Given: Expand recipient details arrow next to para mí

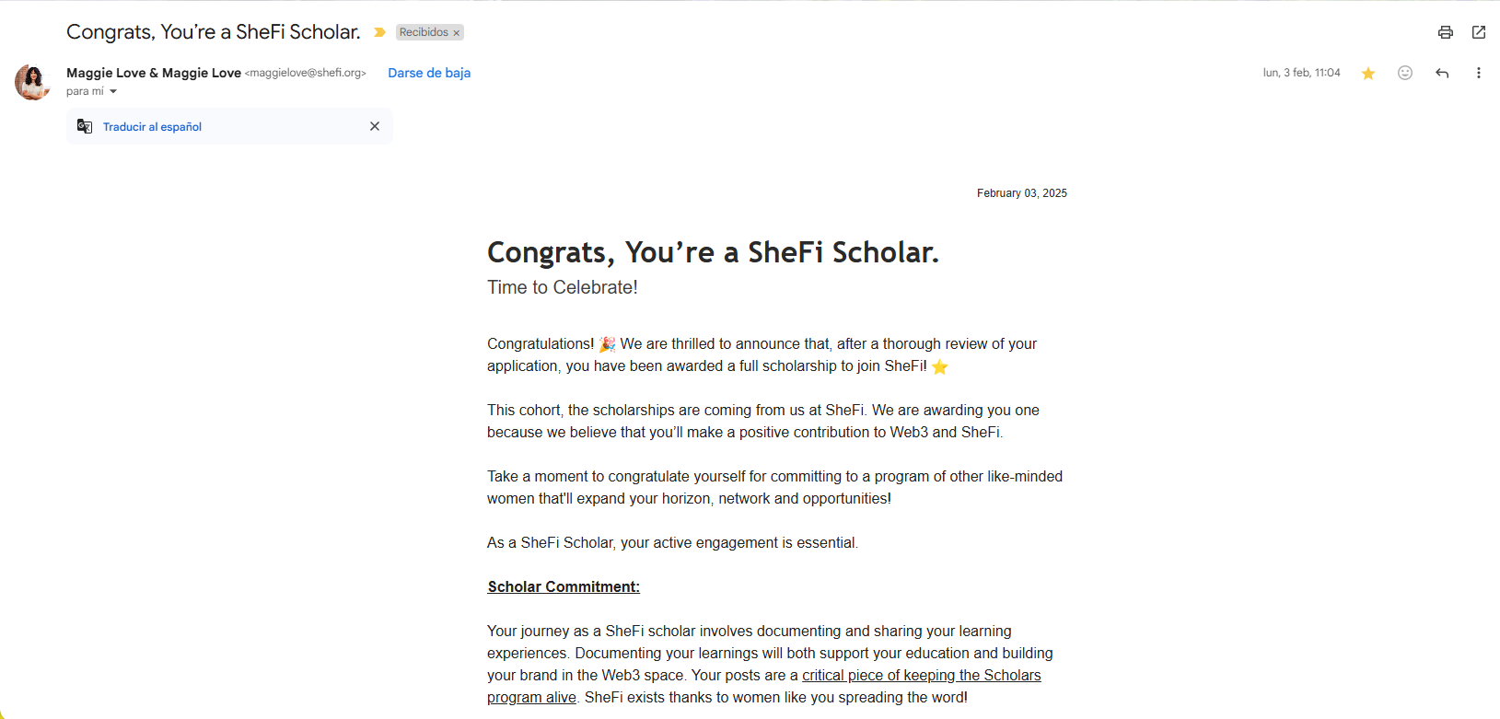Looking at the screenshot, I should pyautogui.click(x=113, y=91).
